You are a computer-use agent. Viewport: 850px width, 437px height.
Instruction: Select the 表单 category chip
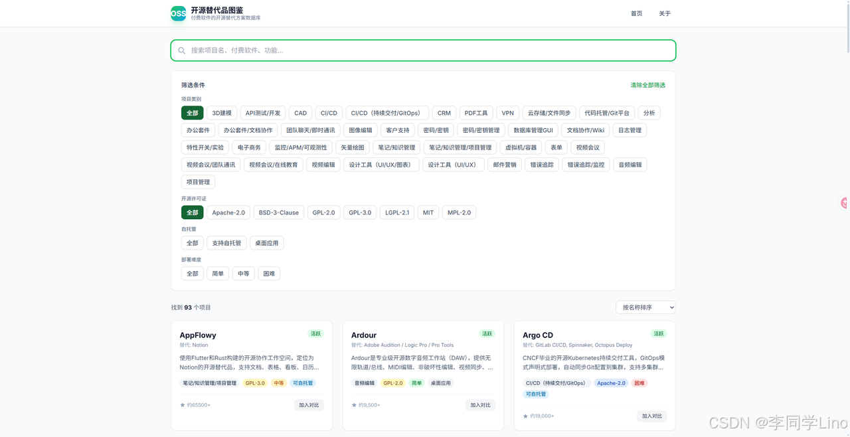556,147
